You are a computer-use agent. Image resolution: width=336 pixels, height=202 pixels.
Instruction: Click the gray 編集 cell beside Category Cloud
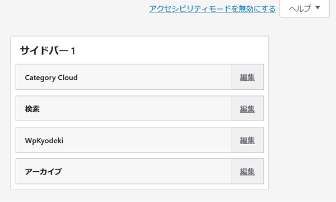pos(248,77)
